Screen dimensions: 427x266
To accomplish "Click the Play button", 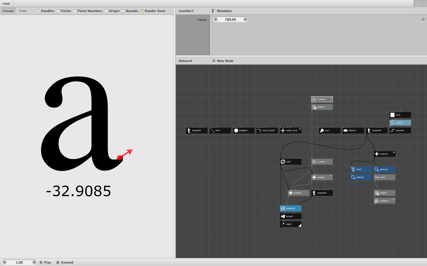I will coord(45,263).
